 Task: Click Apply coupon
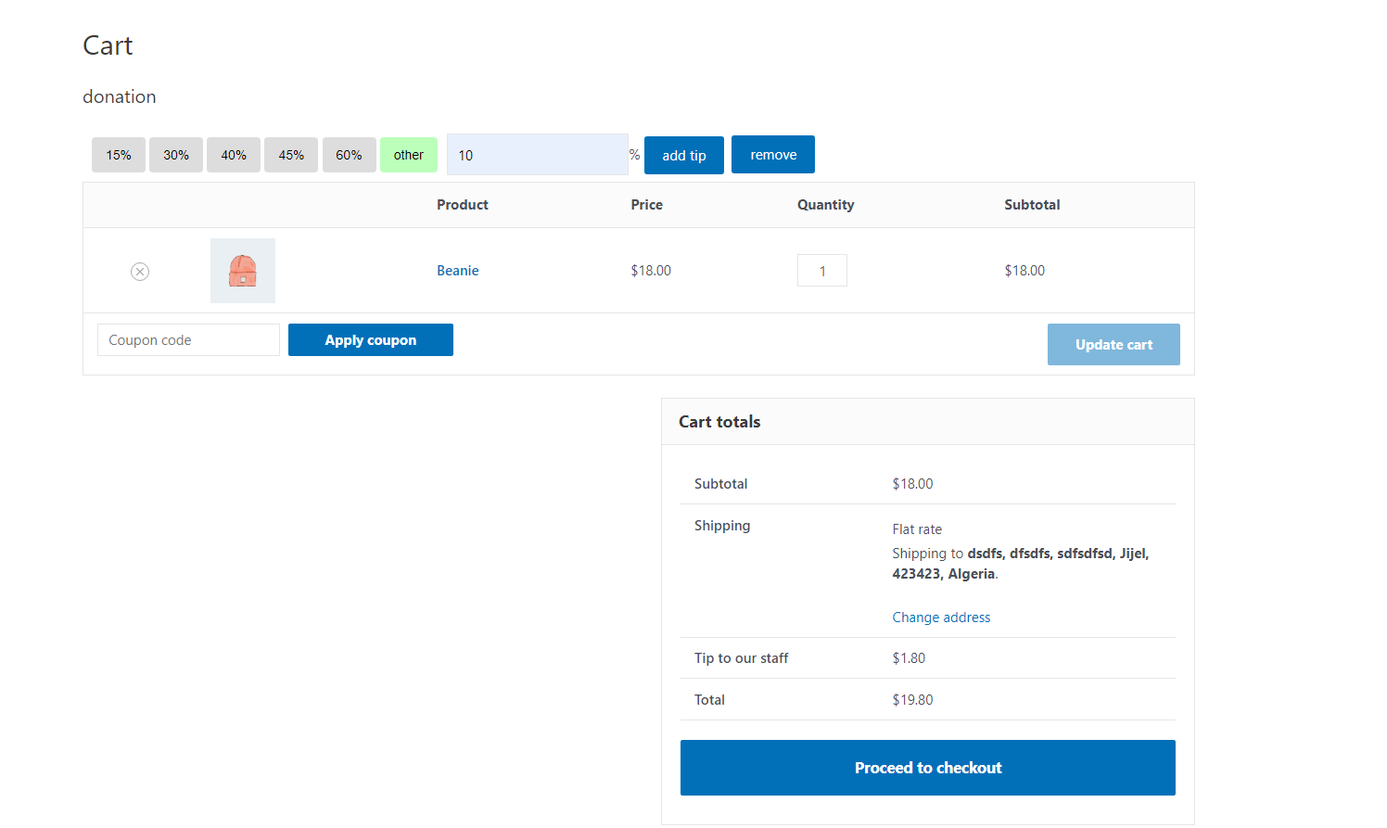370,339
